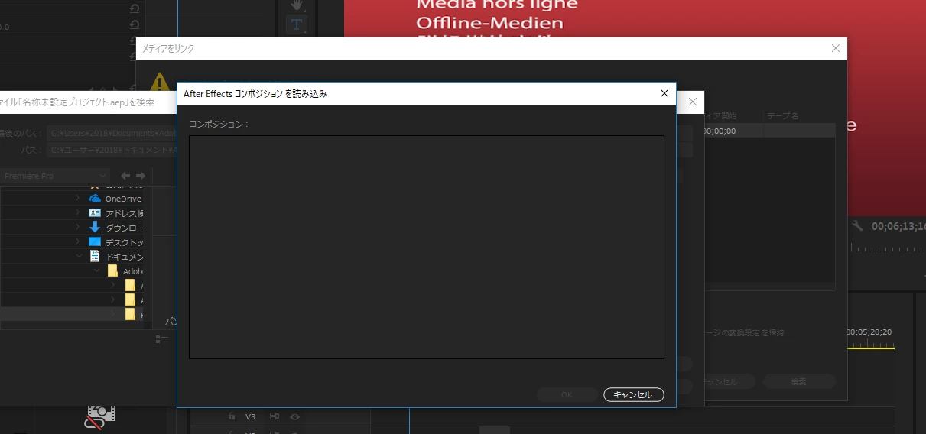Click program monitor timecode 00;06;13;16

898,226
